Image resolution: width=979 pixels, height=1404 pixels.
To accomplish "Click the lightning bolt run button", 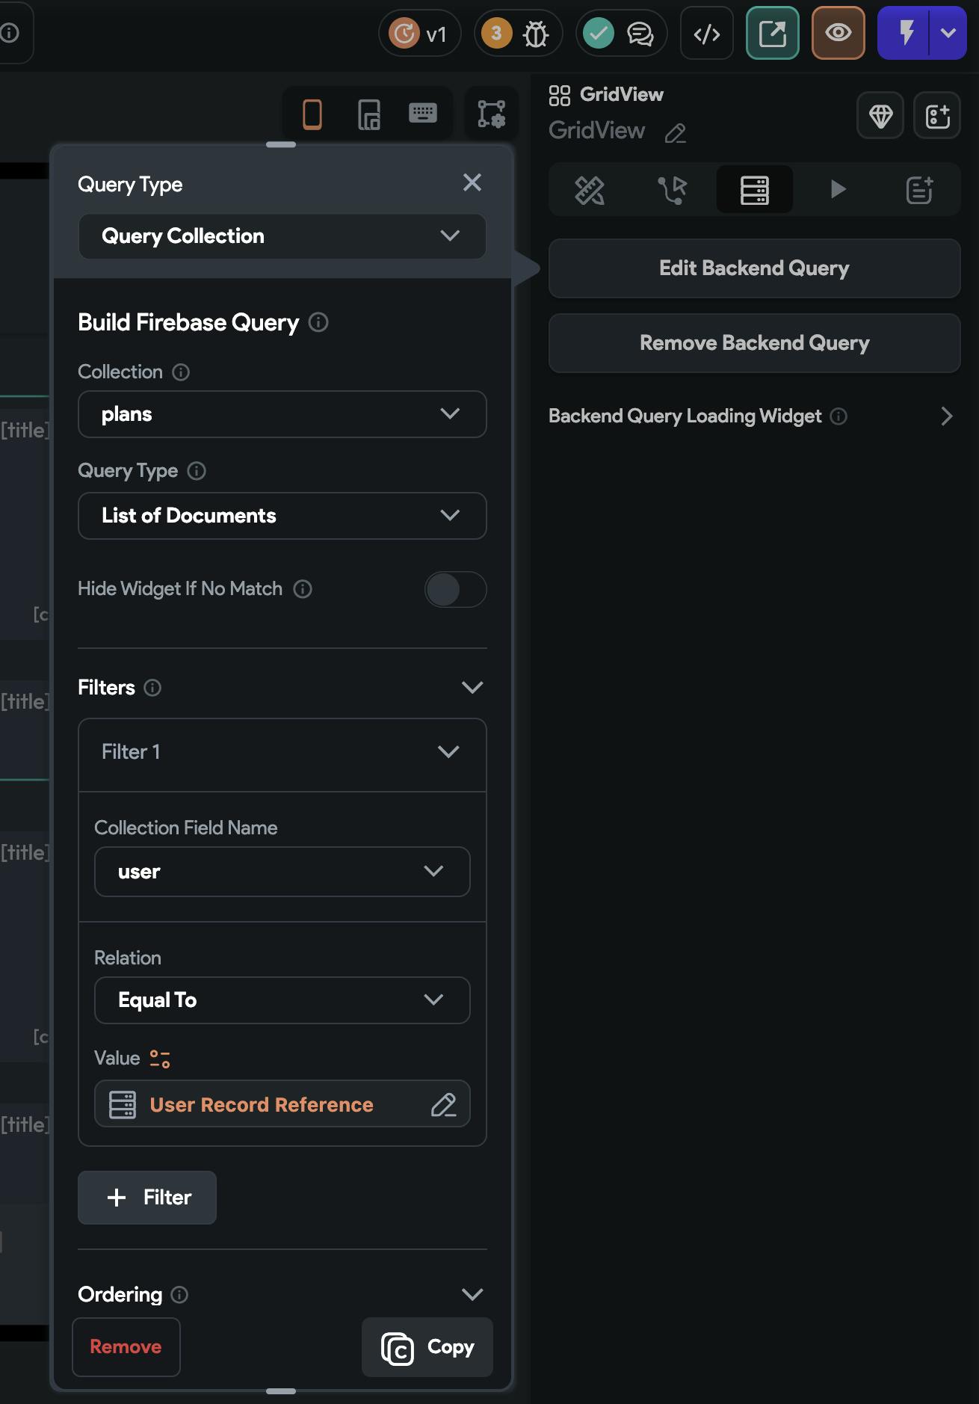I will [x=905, y=33].
